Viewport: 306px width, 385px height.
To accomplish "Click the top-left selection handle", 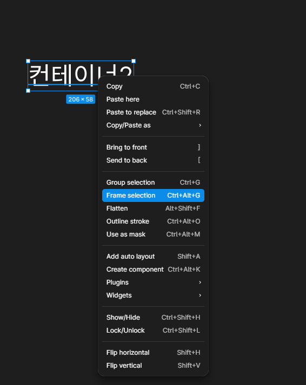I will [x=28, y=61].
